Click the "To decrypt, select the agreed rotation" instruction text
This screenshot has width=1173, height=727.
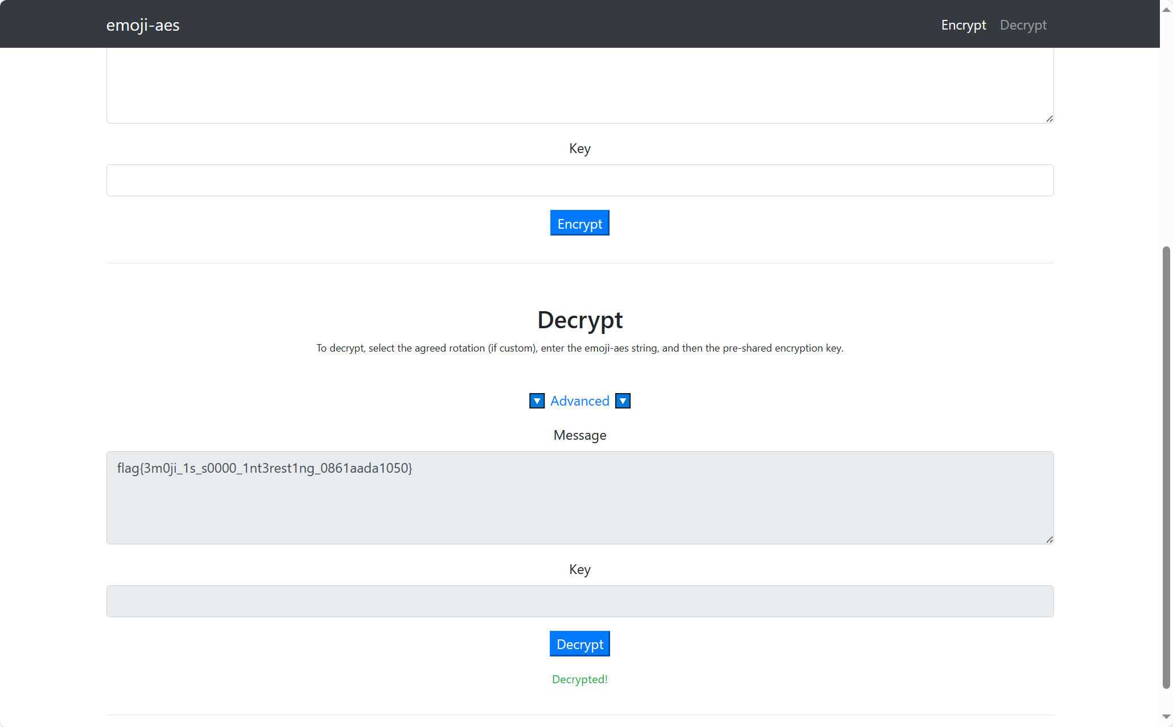click(579, 348)
